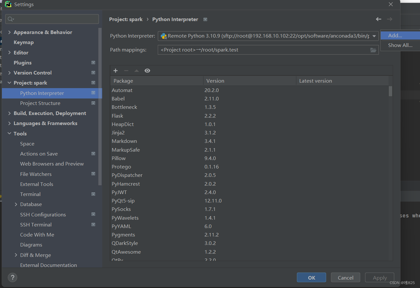This screenshot has height=288, width=420.
Task: Expand Version Control section
Action: (x=9, y=73)
